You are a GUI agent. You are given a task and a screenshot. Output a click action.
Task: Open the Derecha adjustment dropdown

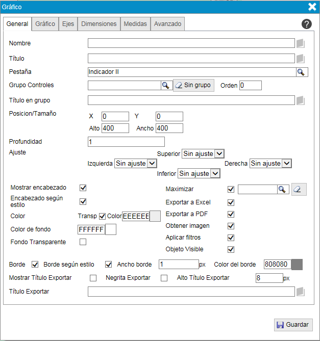pyautogui.click(x=270, y=164)
